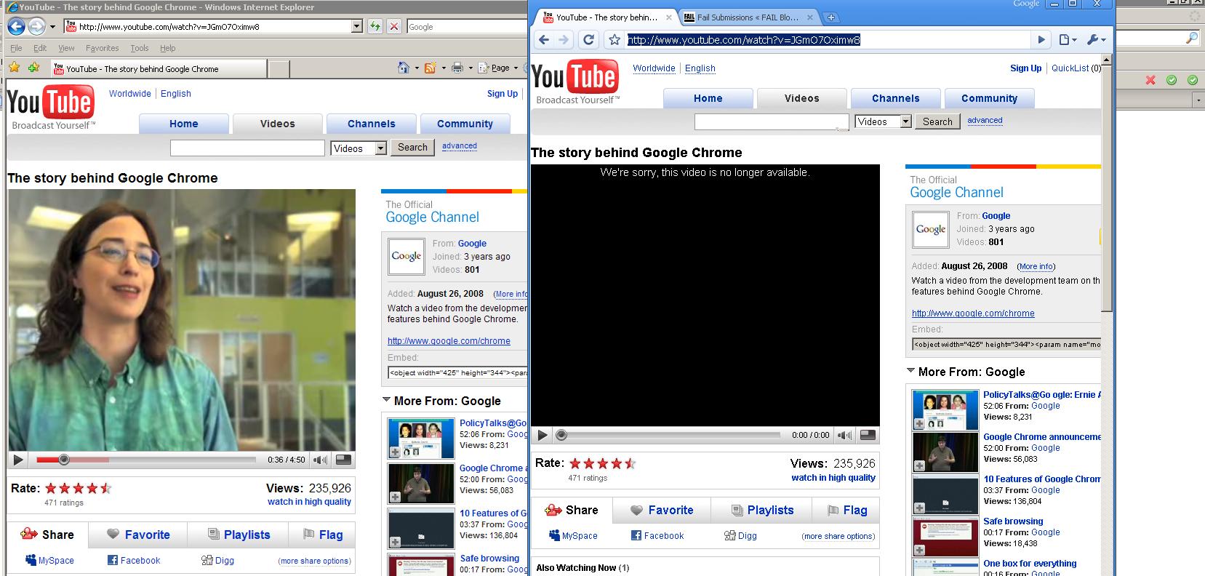The image size is (1205, 576).
Task: Mute the video player in Chrome
Action: (844, 435)
